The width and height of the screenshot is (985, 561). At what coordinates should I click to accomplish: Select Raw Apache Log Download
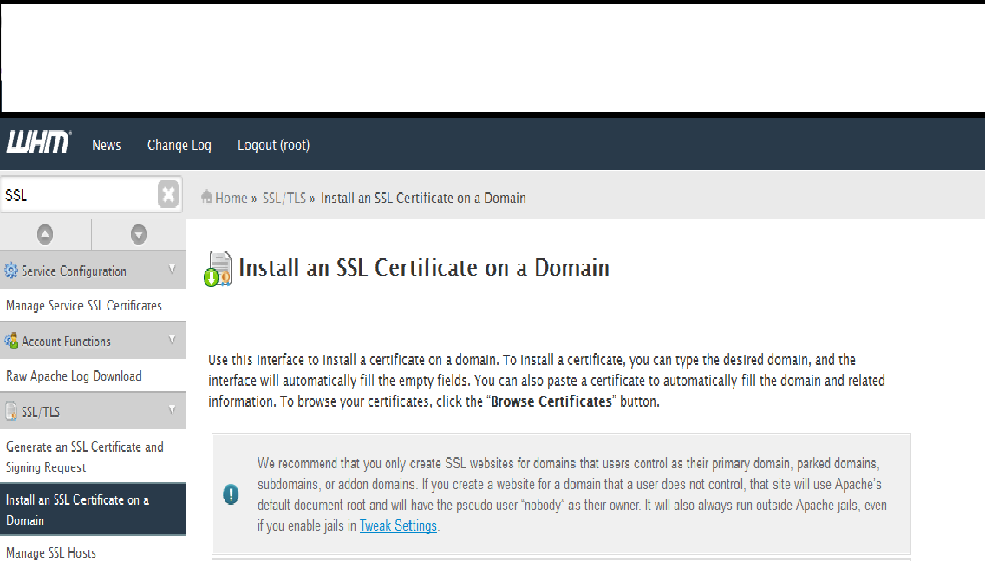coord(73,375)
